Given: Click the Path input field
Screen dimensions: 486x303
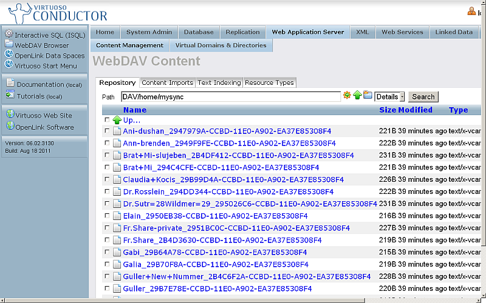Looking at the screenshot, I should (x=230, y=96).
